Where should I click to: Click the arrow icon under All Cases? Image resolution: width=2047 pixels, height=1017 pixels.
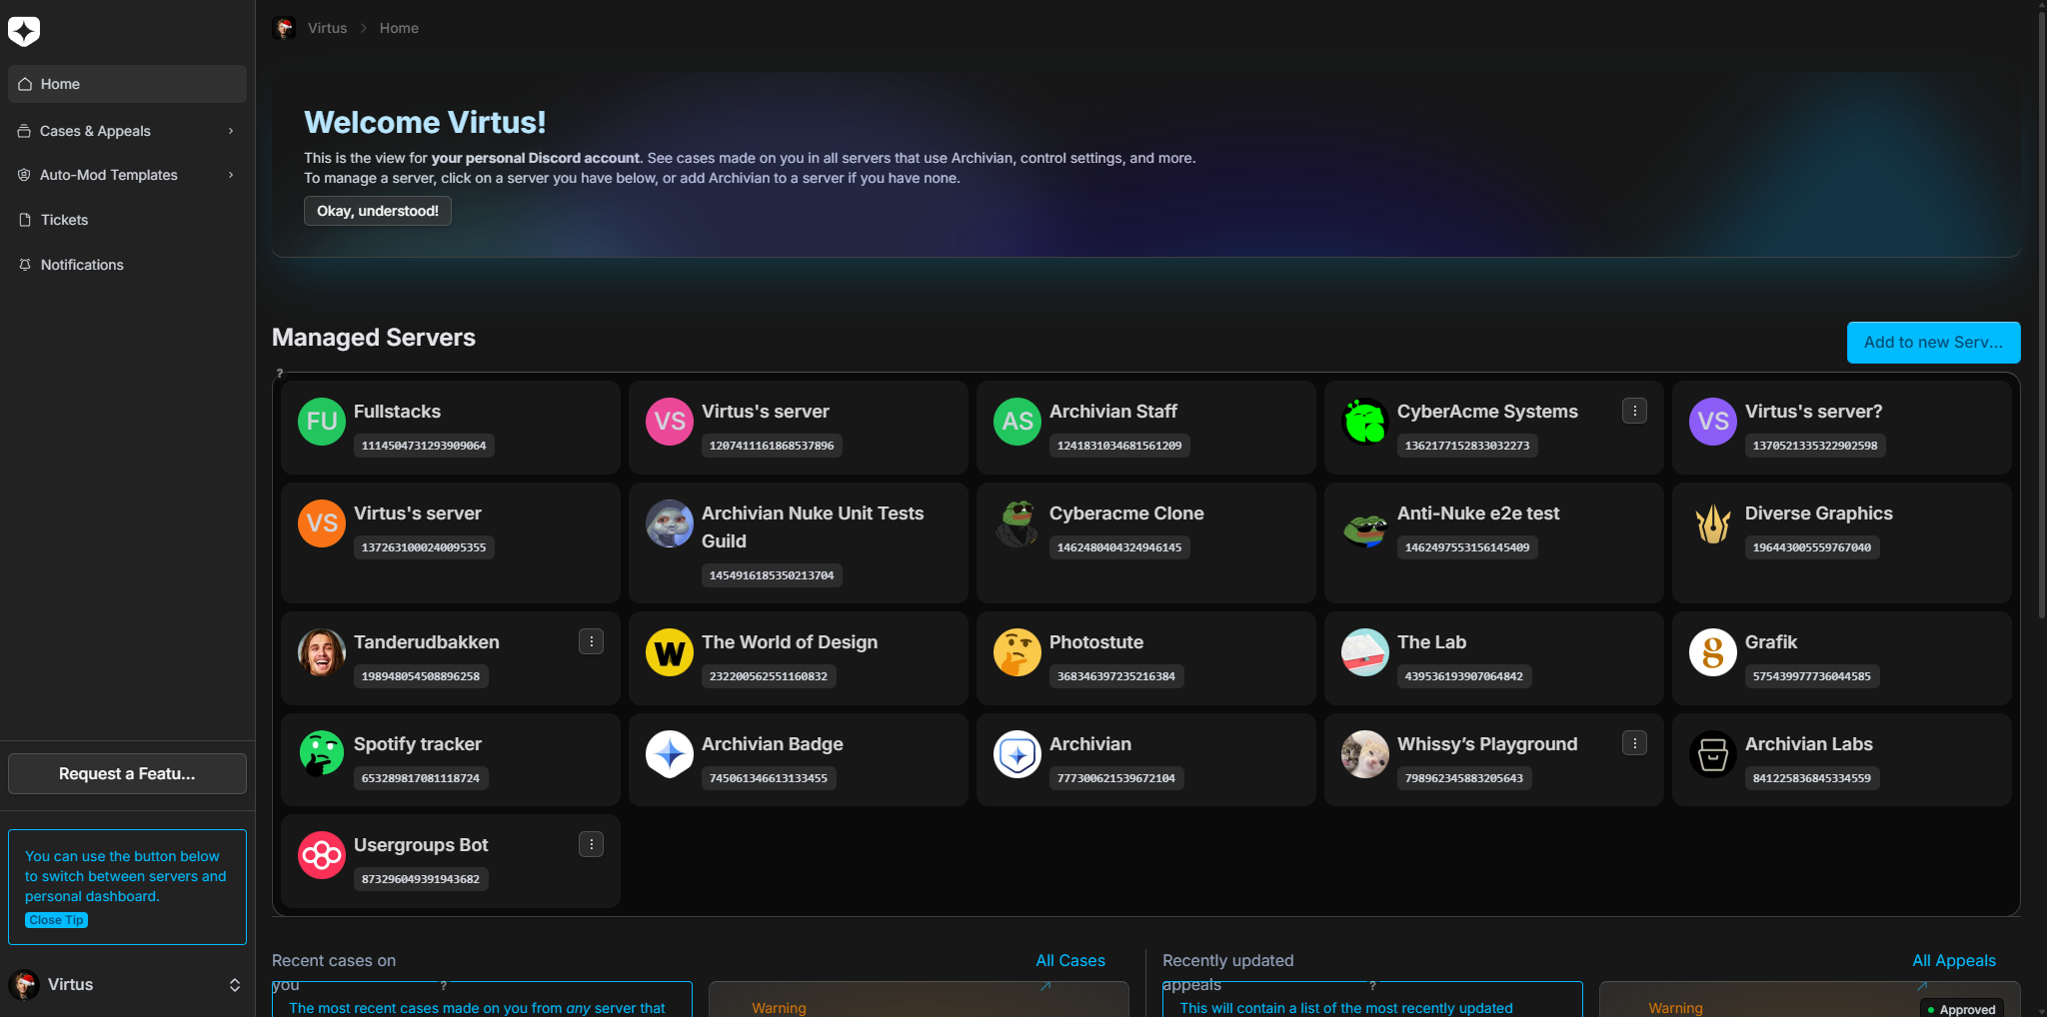pyautogui.click(x=1045, y=986)
